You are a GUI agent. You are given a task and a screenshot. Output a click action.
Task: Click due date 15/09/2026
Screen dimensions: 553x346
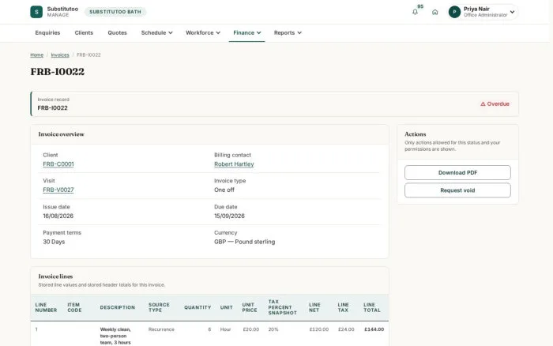coord(229,216)
